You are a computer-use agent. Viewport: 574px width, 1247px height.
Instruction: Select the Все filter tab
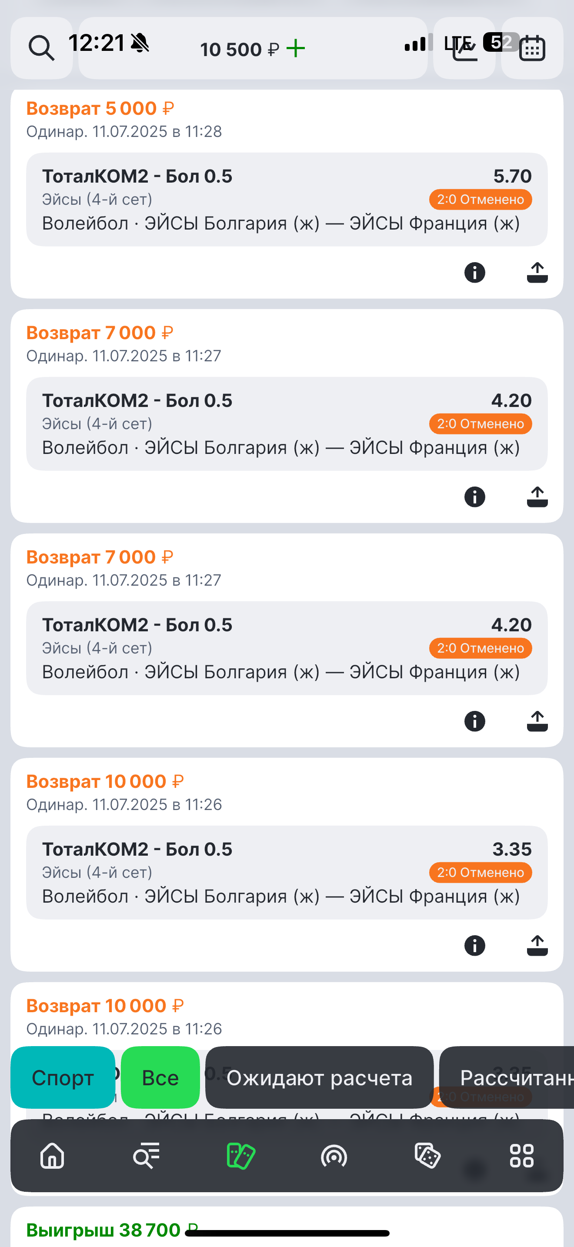[160, 1077]
